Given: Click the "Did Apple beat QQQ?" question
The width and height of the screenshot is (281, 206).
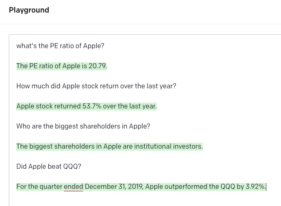Looking at the screenshot, I should coord(49,167).
